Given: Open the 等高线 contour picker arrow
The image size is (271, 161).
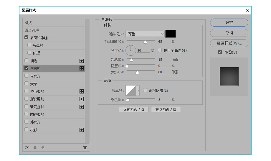Looking at the screenshot, I should pos(138,91).
